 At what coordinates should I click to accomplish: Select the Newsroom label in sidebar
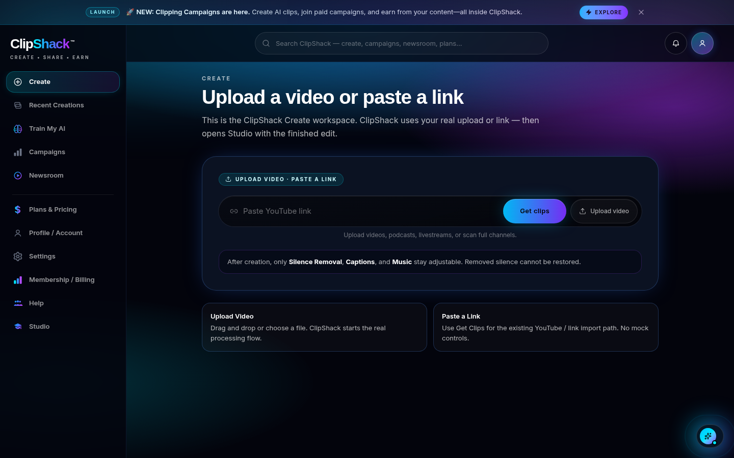pyautogui.click(x=46, y=176)
